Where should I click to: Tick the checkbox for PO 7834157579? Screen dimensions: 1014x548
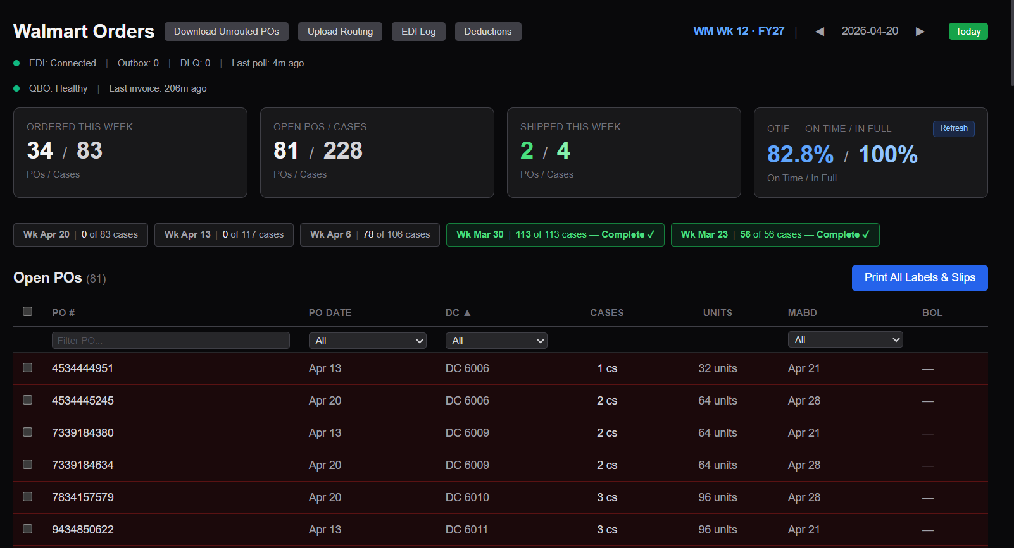point(28,497)
